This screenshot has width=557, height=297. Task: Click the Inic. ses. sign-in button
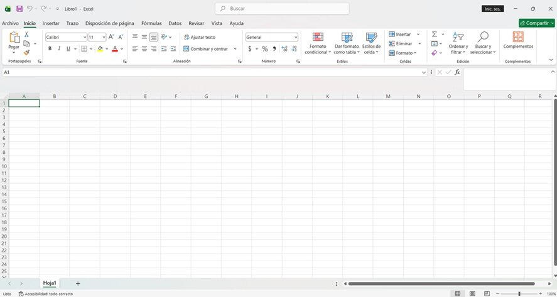click(x=493, y=9)
